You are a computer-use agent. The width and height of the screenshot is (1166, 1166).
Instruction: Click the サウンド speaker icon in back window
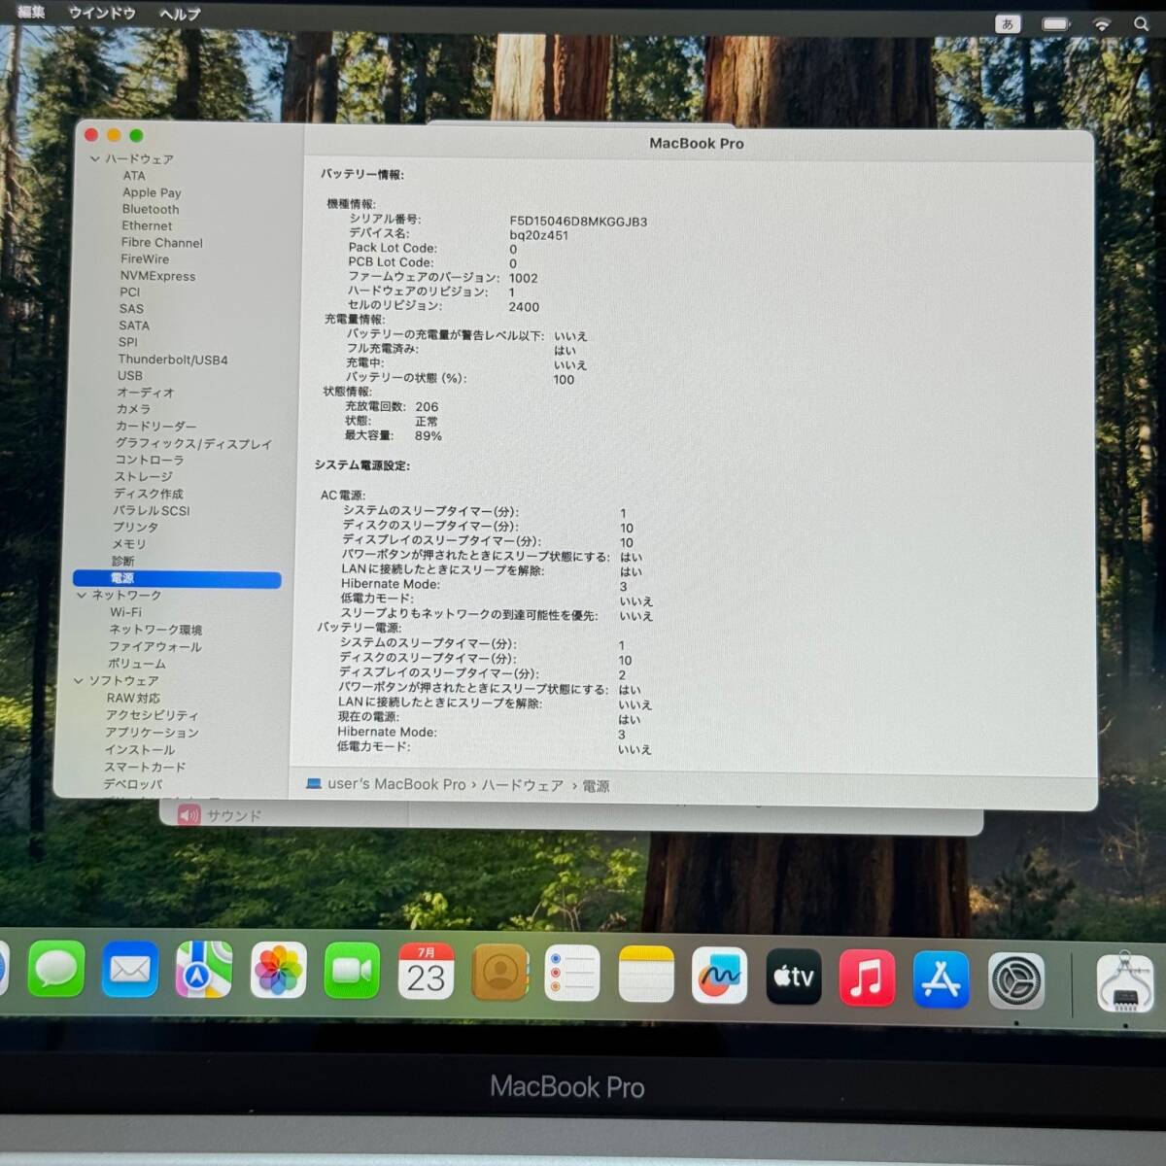point(189,815)
